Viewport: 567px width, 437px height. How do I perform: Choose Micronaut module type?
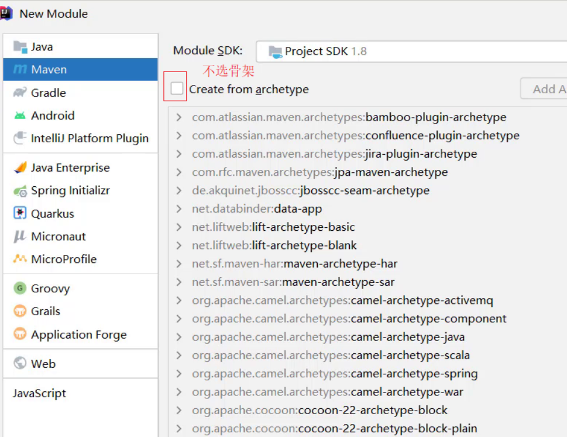click(80, 237)
